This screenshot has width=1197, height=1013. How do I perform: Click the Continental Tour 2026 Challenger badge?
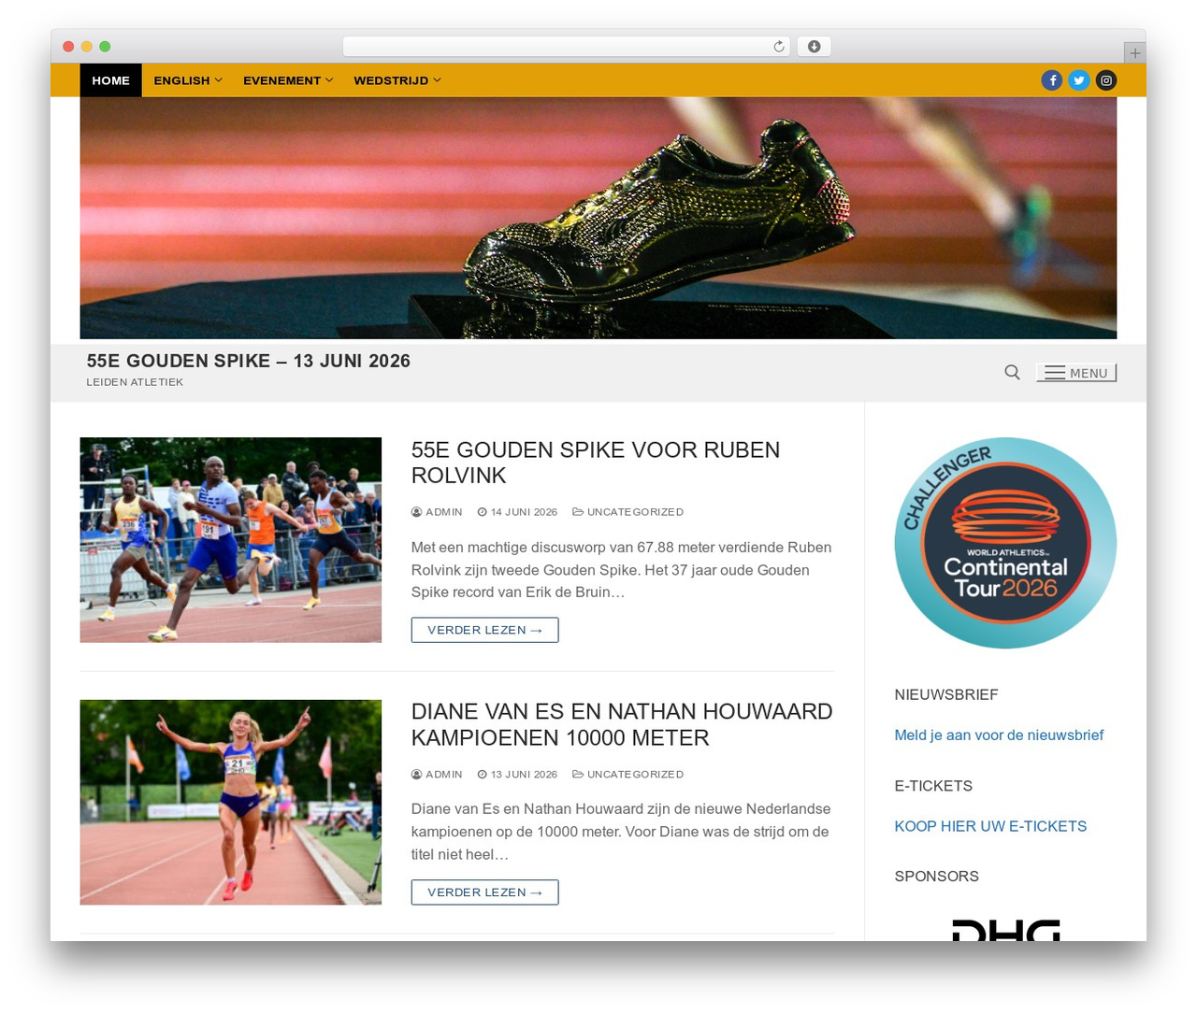click(x=1005, y=543)
